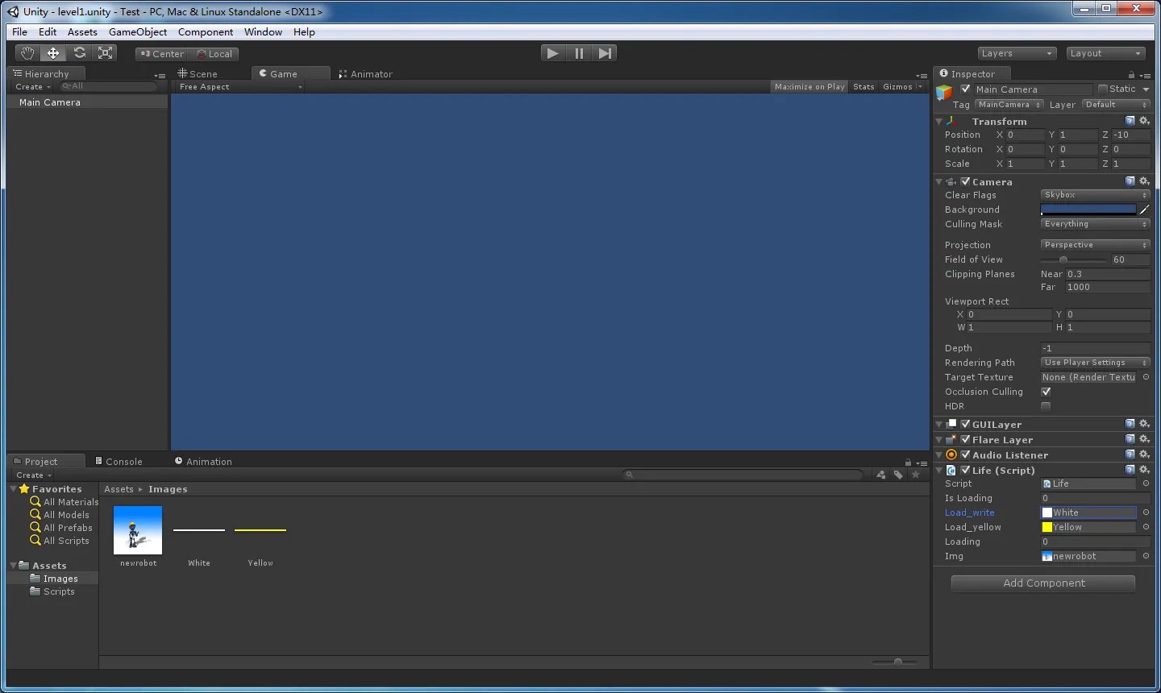Open the Clear Flags Skybox dropdown
The width and height of the screenshot is (1161, 693).
(x=1094, y=195)
